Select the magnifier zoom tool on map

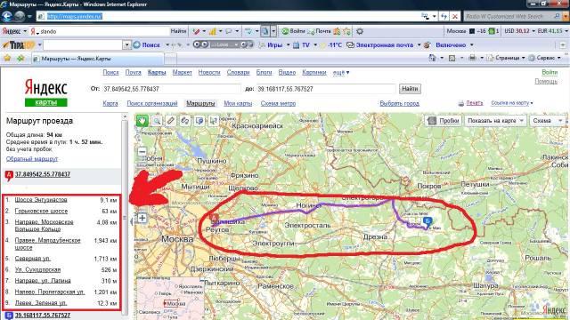(x=157, y=121)
